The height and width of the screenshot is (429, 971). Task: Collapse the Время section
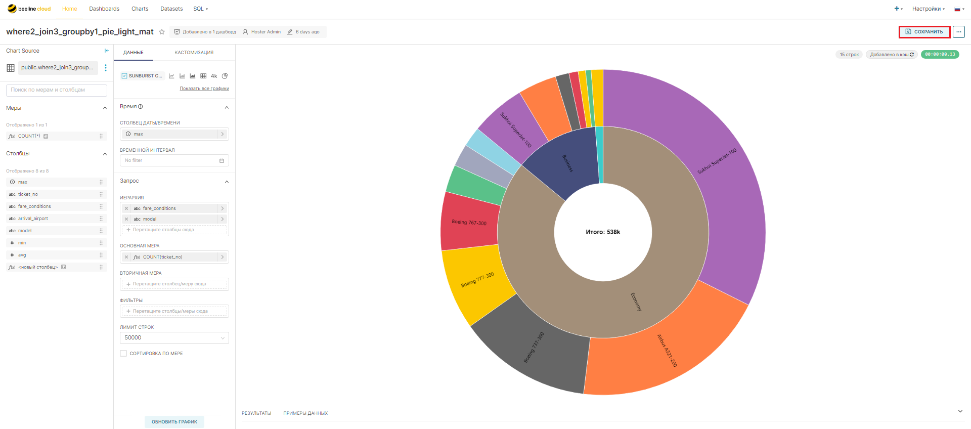pyautogui.click(x=227, y=107)
